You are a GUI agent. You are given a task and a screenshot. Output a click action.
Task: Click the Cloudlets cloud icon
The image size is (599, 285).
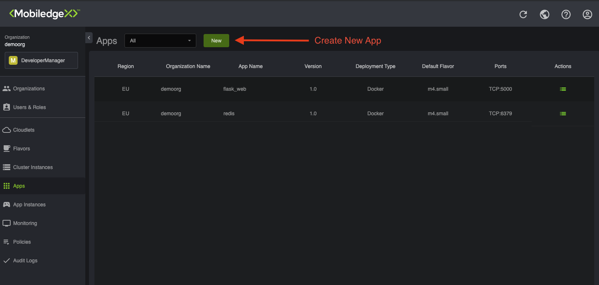pos(7,130)
